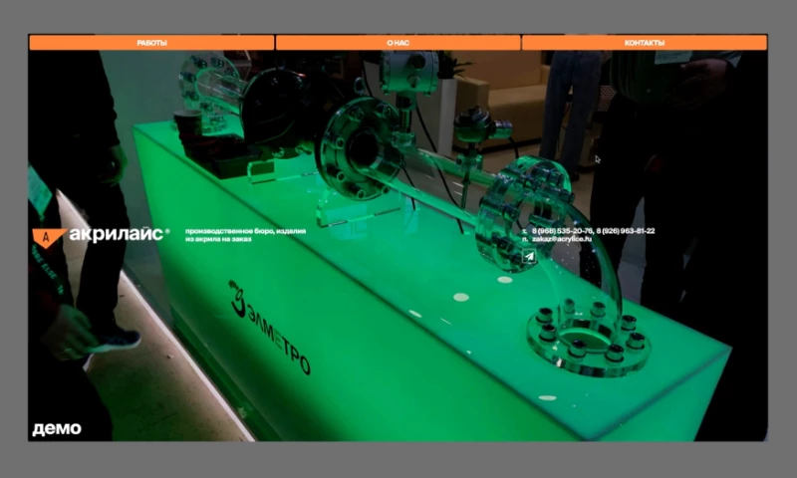
Task: Open the Telegram paper plane icon
Action: coord(530,256)
